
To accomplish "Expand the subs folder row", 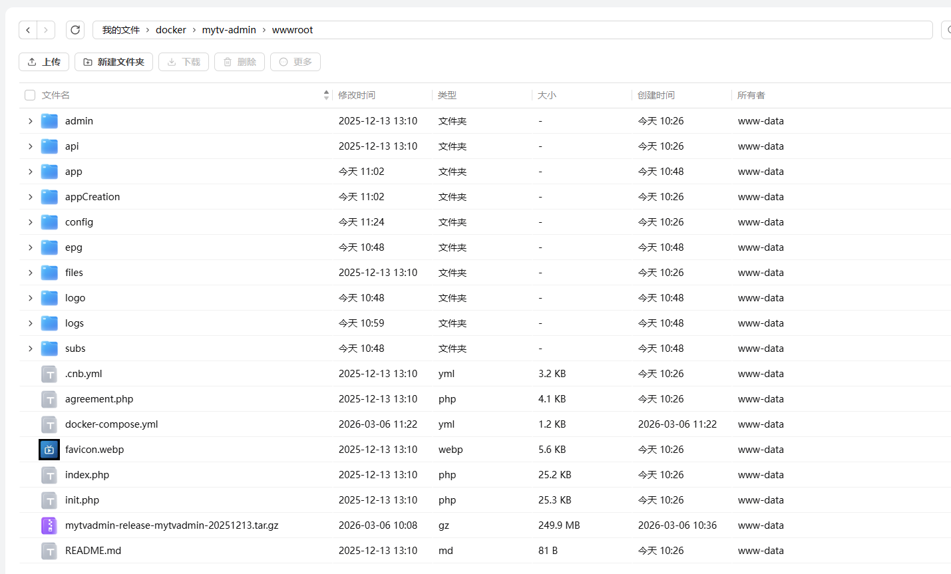I will (30, 349).
